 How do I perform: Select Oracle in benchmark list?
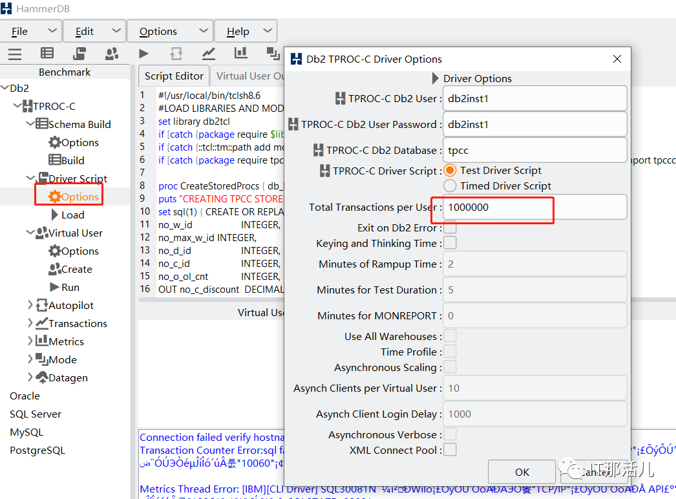point(25,396)
